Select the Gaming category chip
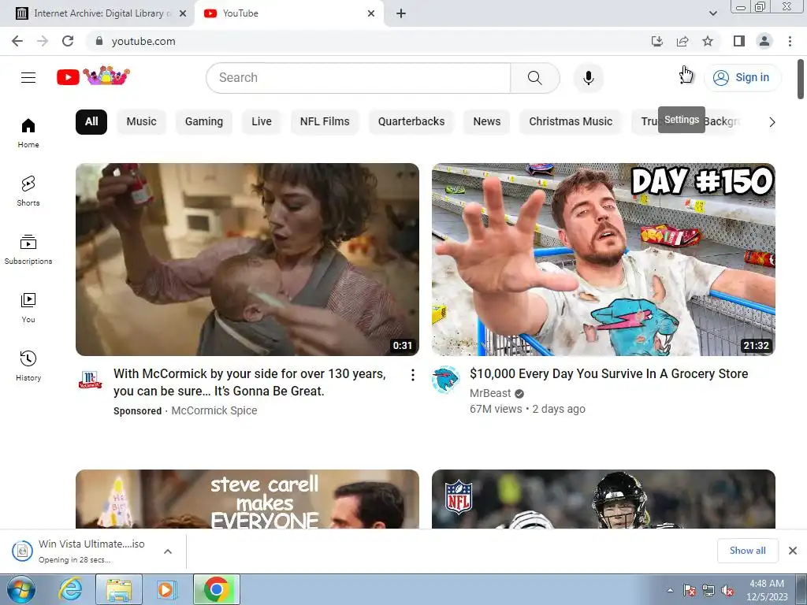 coord(204,122)
